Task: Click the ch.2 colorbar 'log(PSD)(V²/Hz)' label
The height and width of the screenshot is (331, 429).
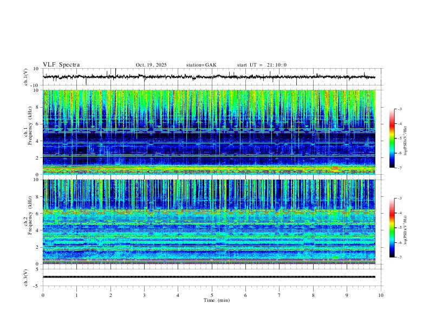Action: click(x=405, y=230)
